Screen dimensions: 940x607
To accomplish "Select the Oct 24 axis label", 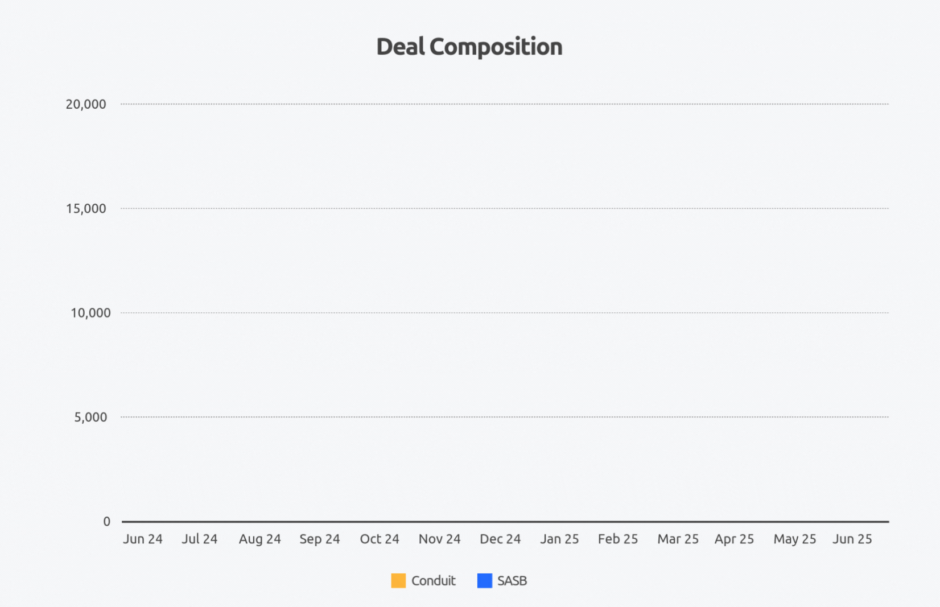I will pos(380,539).
